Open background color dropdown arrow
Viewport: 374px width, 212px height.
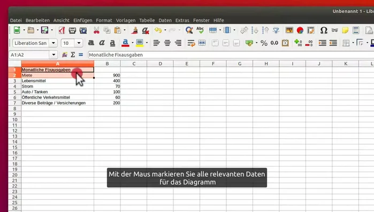pyautogui.click(x=147, y=43)
